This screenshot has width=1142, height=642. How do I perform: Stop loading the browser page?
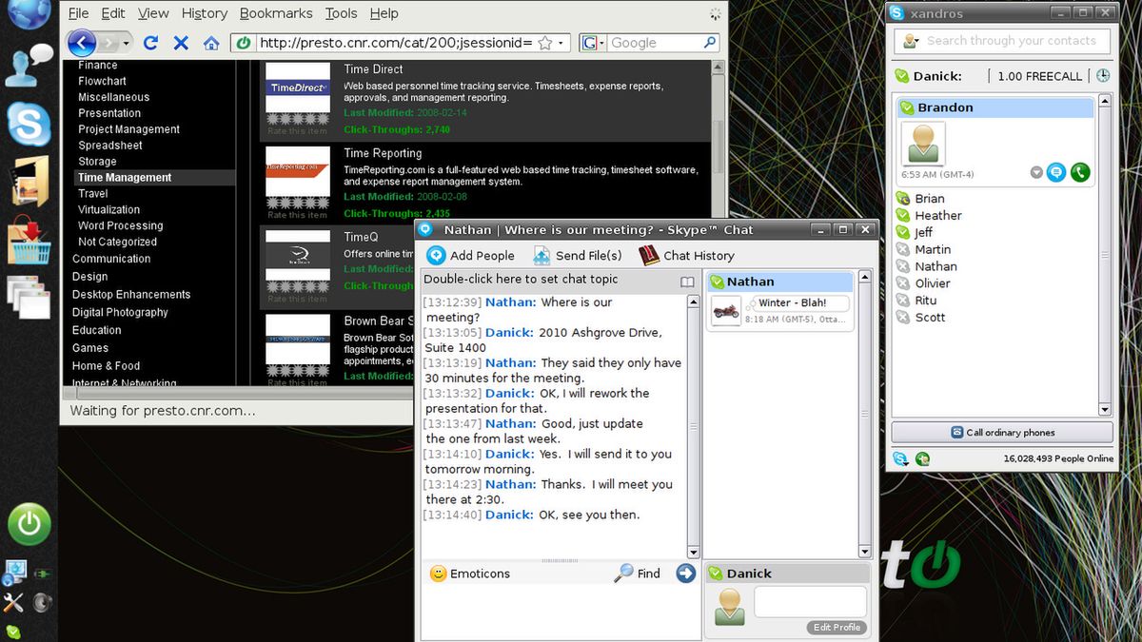point(181,43)
